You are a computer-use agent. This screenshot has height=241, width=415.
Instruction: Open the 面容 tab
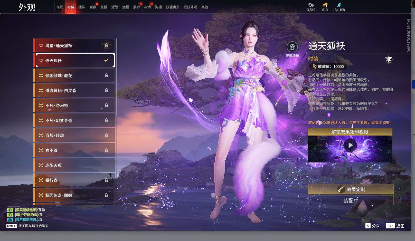[x=93, y=7]
